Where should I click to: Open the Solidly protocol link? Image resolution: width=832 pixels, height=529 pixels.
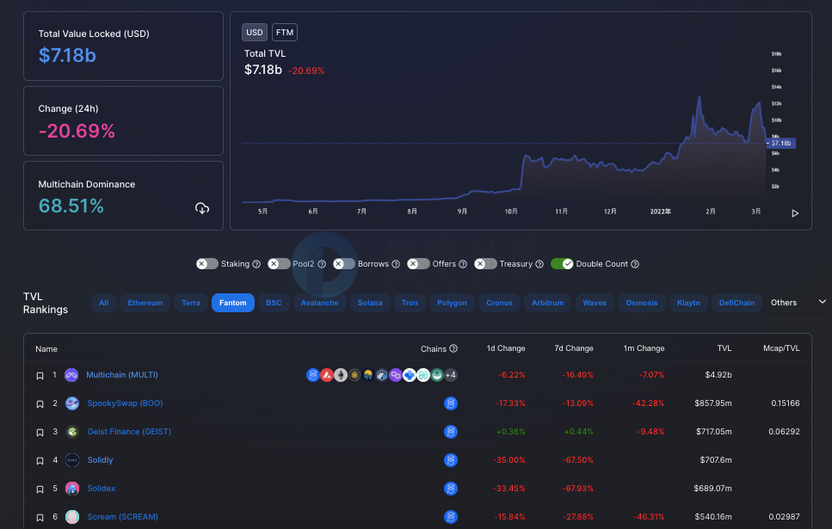101,460
